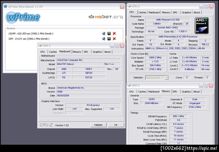Select Mainboard tab in mainboard window

click(x=65, y=52)
